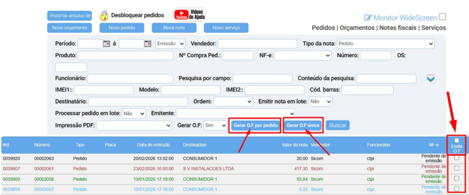Click the Novo orçamento button
469x195 pixels.
pyautogui.click(x=70, y=28)
